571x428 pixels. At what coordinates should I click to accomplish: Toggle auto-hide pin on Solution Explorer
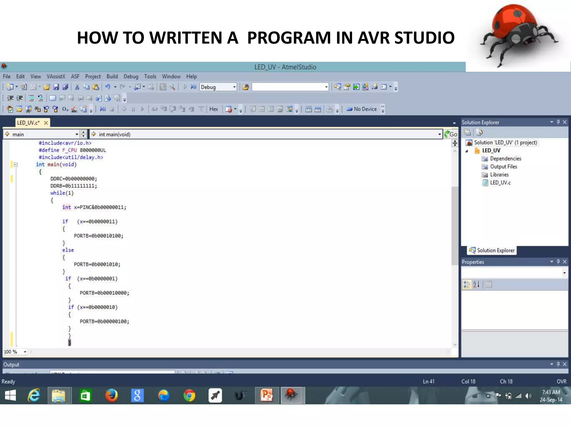(x=558, y=122)
